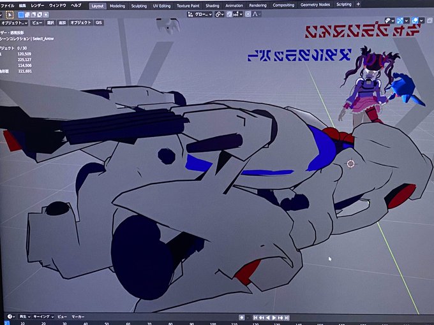This screenshot has height=325, width=434.
Task: Choose the Extend selection mode icon
Action: click(27, 15)
